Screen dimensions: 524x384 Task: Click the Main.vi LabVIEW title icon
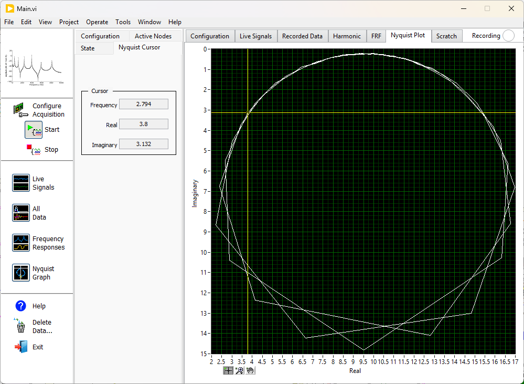(9, 9)
